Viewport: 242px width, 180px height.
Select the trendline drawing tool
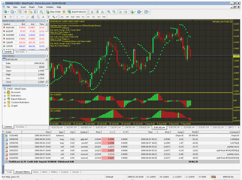click(27, 17)
